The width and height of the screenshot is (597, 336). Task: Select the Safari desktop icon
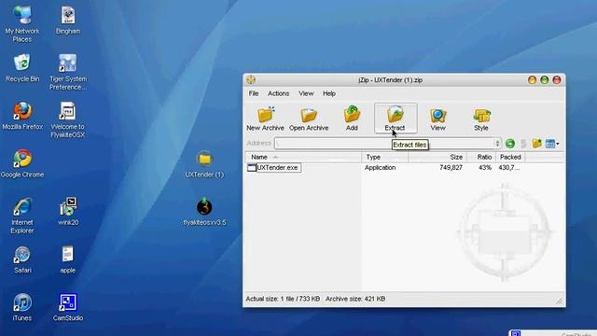(22, 259)
